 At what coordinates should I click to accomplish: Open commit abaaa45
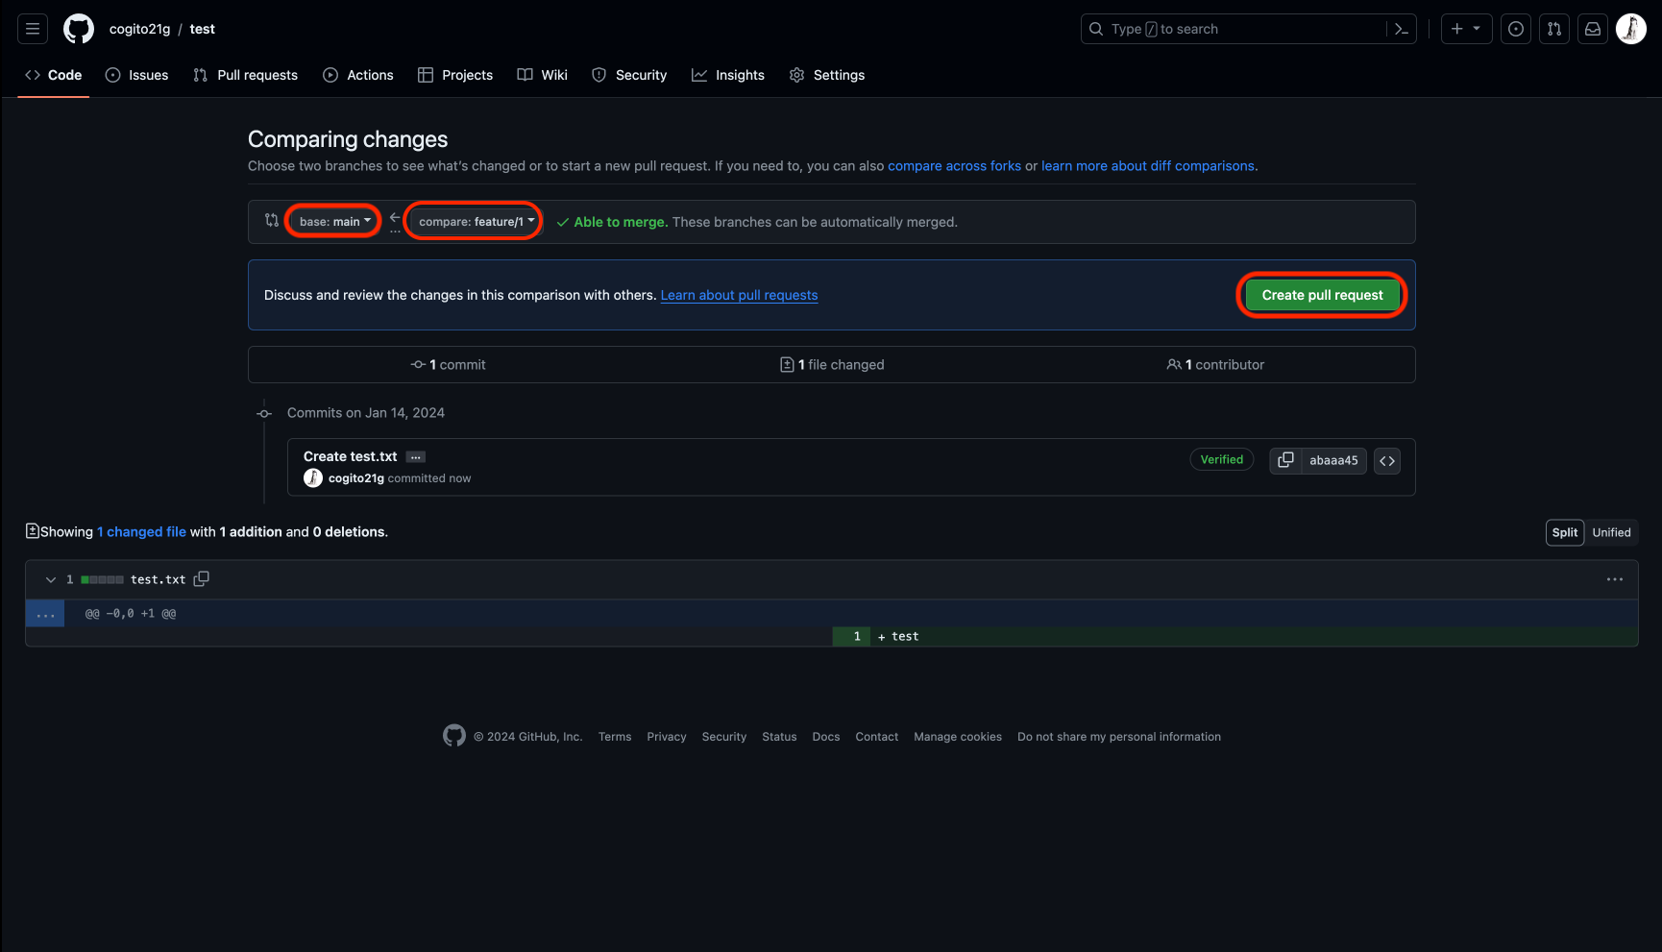(x=1333, y=460)
